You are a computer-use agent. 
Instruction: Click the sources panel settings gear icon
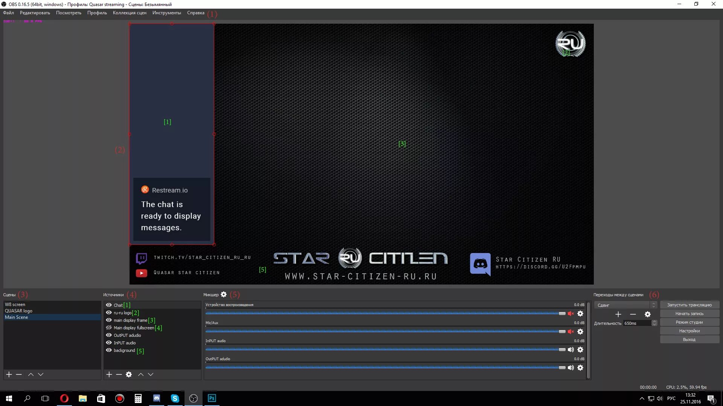129,374
